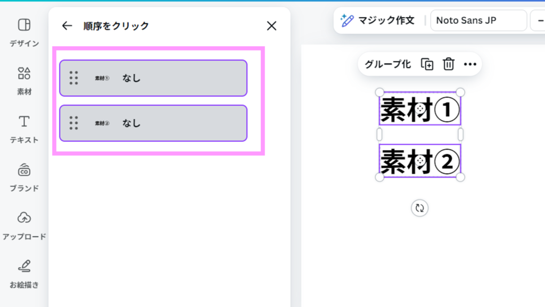Open the ブランド brand panel

coord(24,177)
